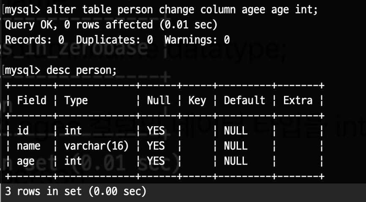Image resolution: width=366 pixels, height=202 pixels.
Task: Click the Default column header
Action: pos(244,101)
